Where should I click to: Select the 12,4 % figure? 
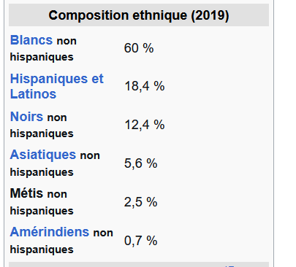pyautogui.click(x=145, y=125)
